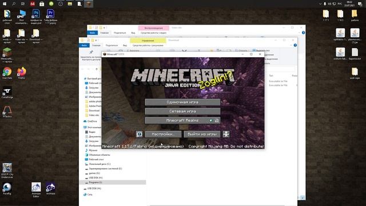The width and height of the screenshot is (366, 206).
Task: Select the 1.17.1 folder on desktop
Action: tap(326, 15)
